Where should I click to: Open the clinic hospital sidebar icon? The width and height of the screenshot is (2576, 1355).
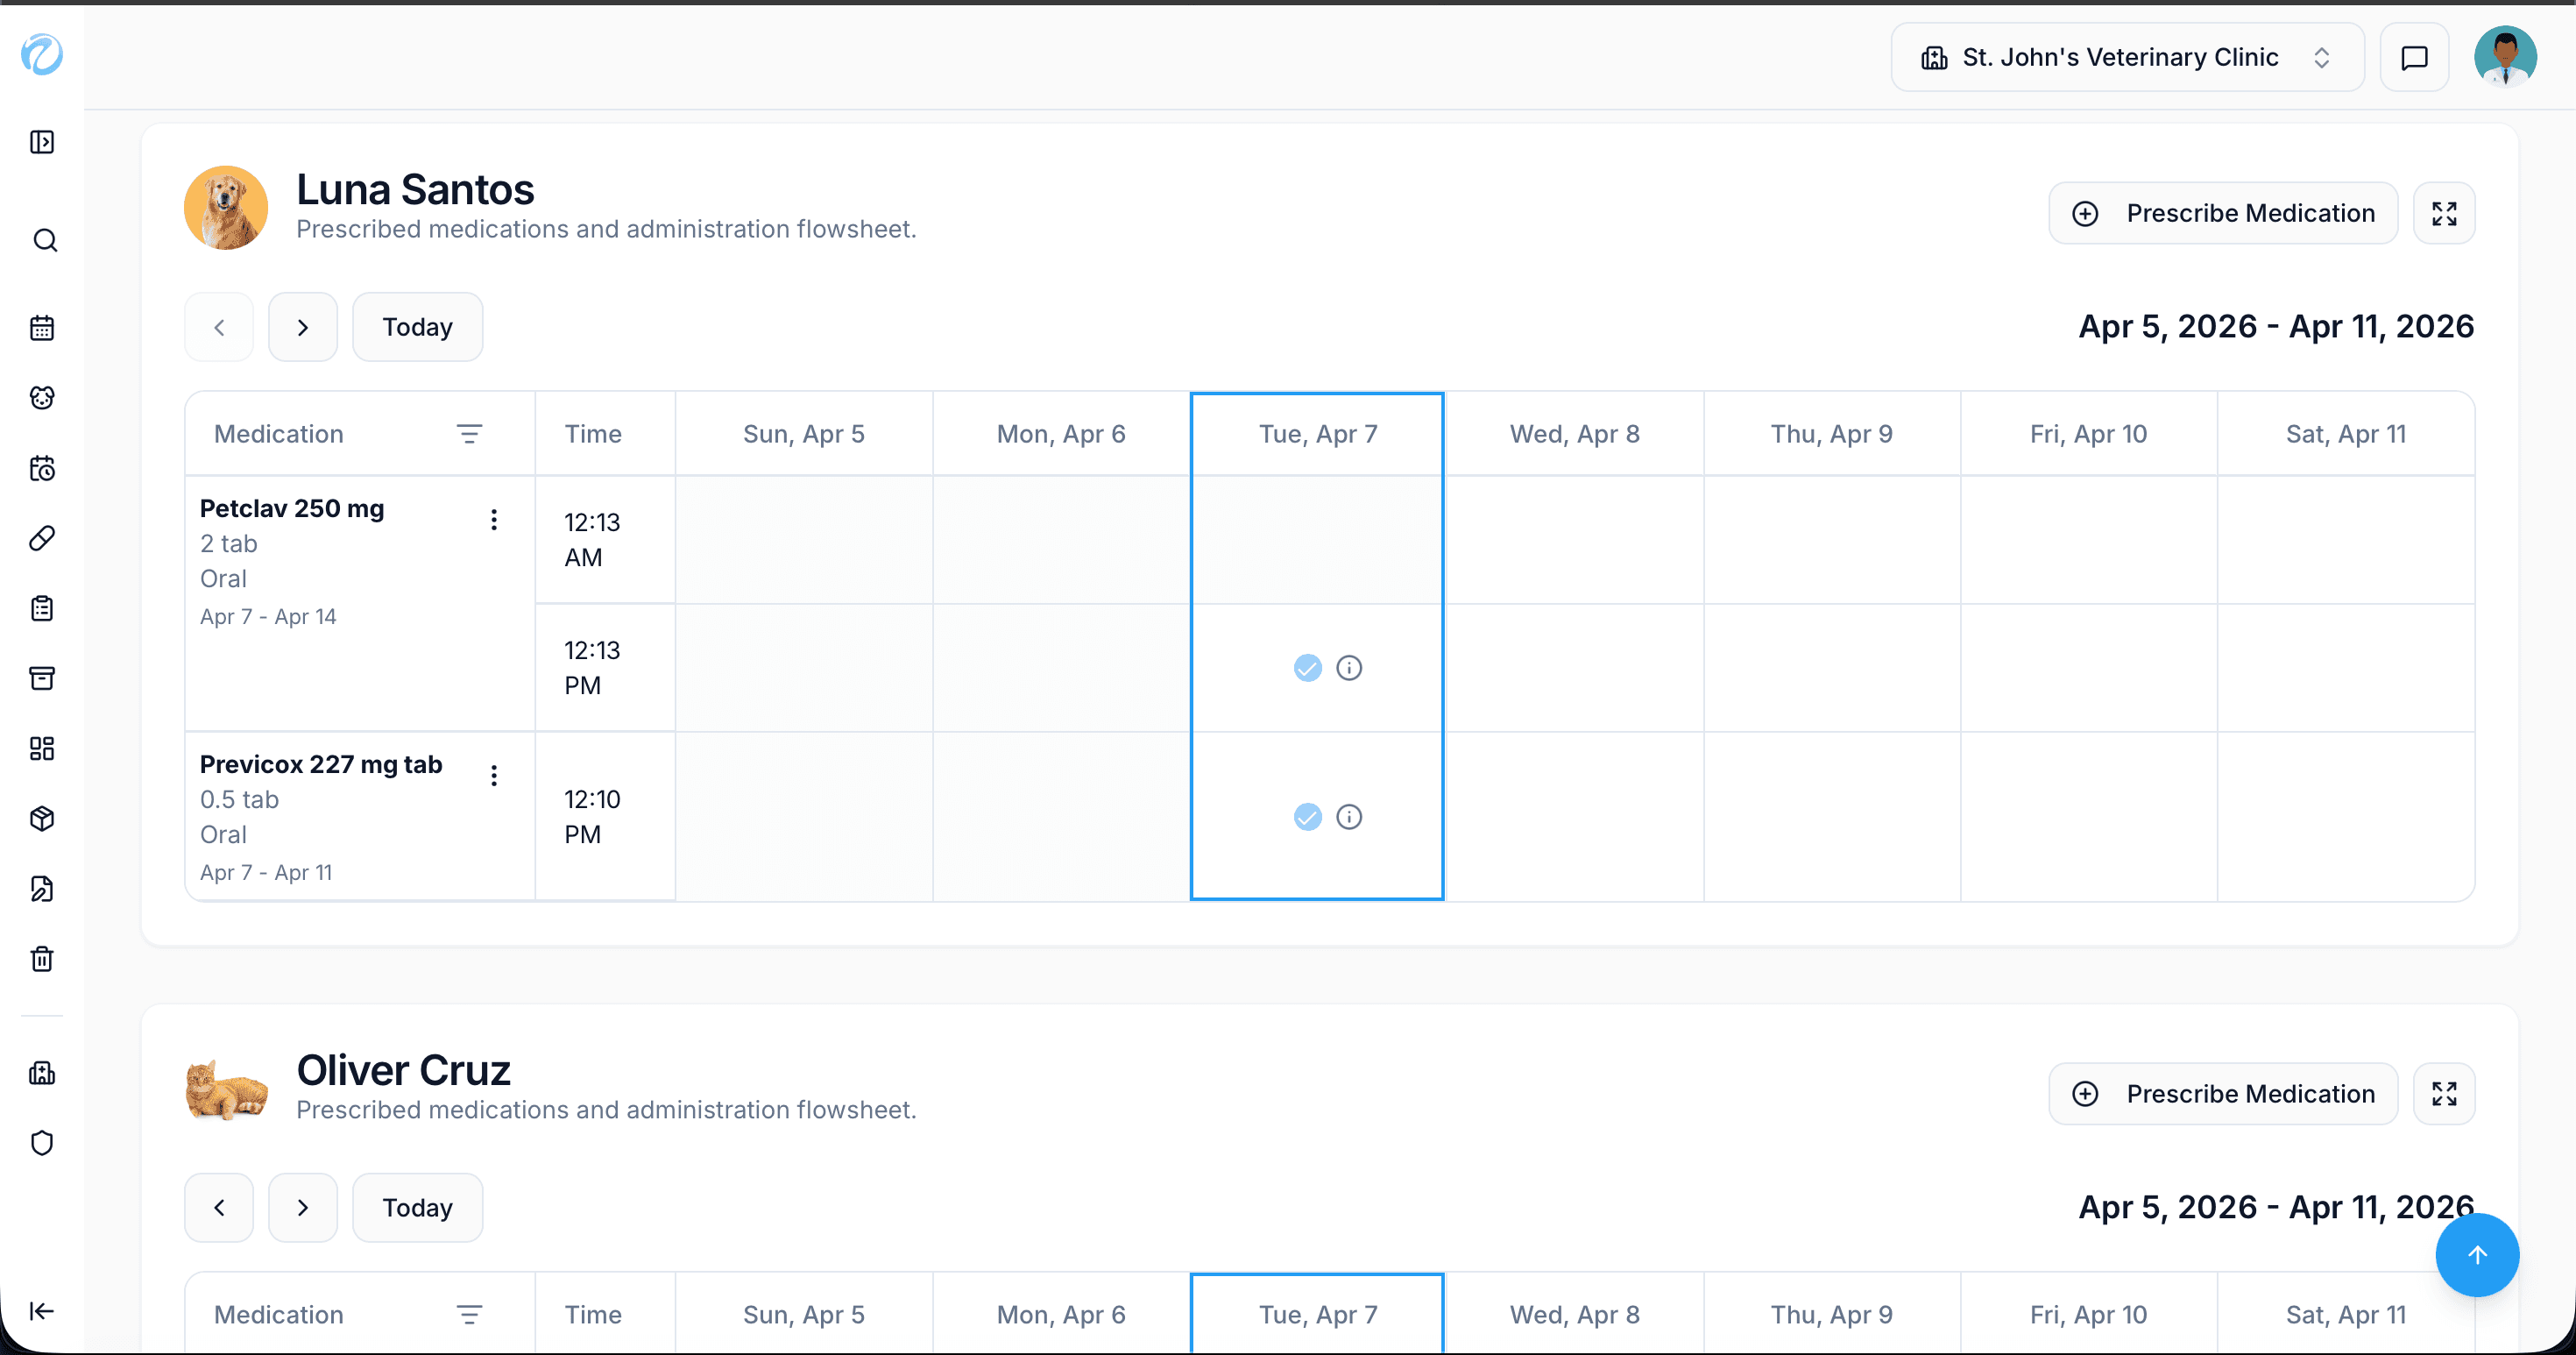pyautogui.click(x=42, y=1073)
